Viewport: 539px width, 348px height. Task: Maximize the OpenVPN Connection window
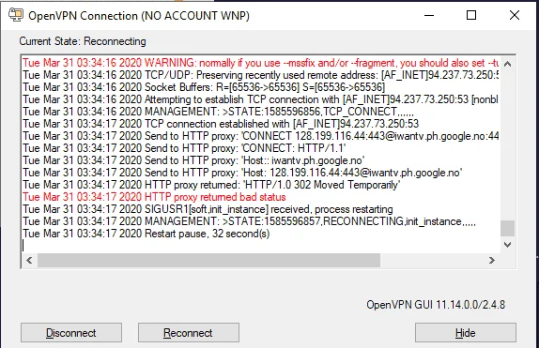point(471,15)
